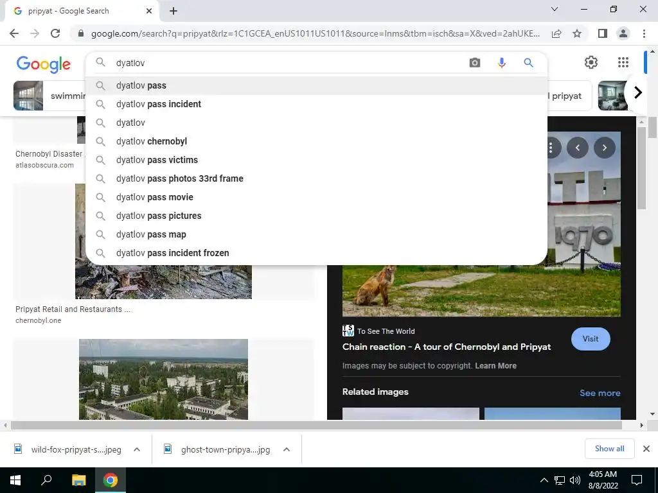Screen dimensions: 658x493
Task: Go back with browser back arrow
Action: (14, 33)
